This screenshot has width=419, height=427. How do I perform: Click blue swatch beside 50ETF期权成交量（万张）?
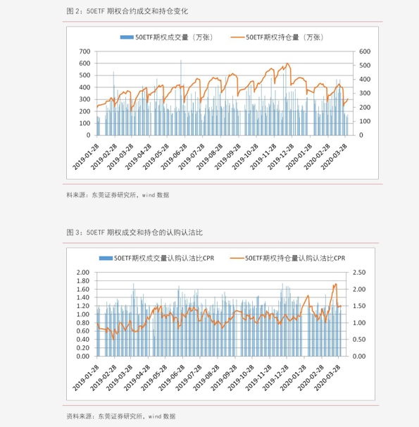[x=127, y=37]
